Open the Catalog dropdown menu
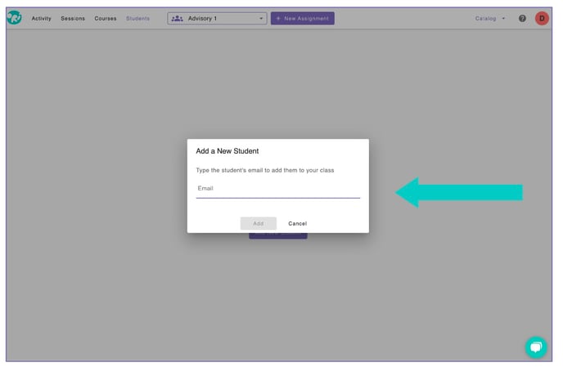Screen dimensions: 563x367 (490, 18)
